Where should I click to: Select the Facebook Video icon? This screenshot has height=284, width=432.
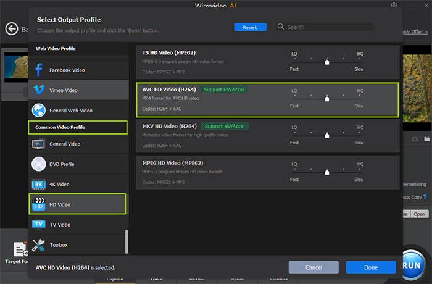[38, 70]
